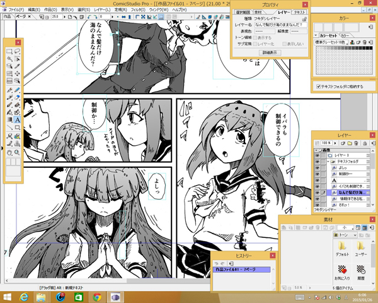The height and width of the screenshot is (303, 378).
Task: Hide the よしっ layer eye
Action: [x=318, y=168]
